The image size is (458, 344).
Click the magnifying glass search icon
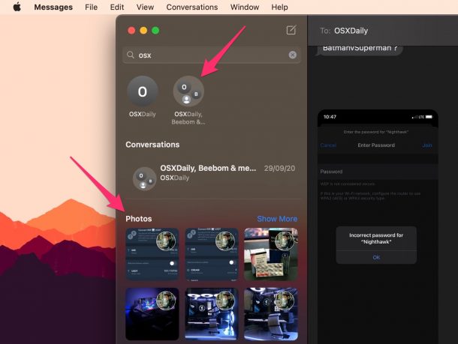(x=131, y=55)
